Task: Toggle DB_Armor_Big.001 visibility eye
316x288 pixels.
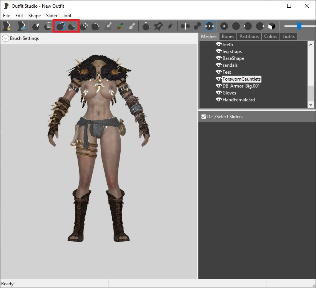Action: pos(218,86)
